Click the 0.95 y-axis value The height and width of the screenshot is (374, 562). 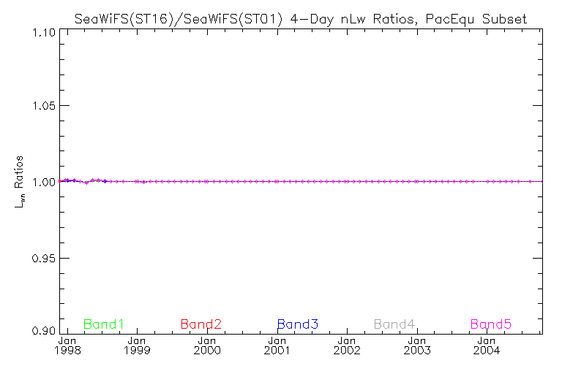pos(44,258)
